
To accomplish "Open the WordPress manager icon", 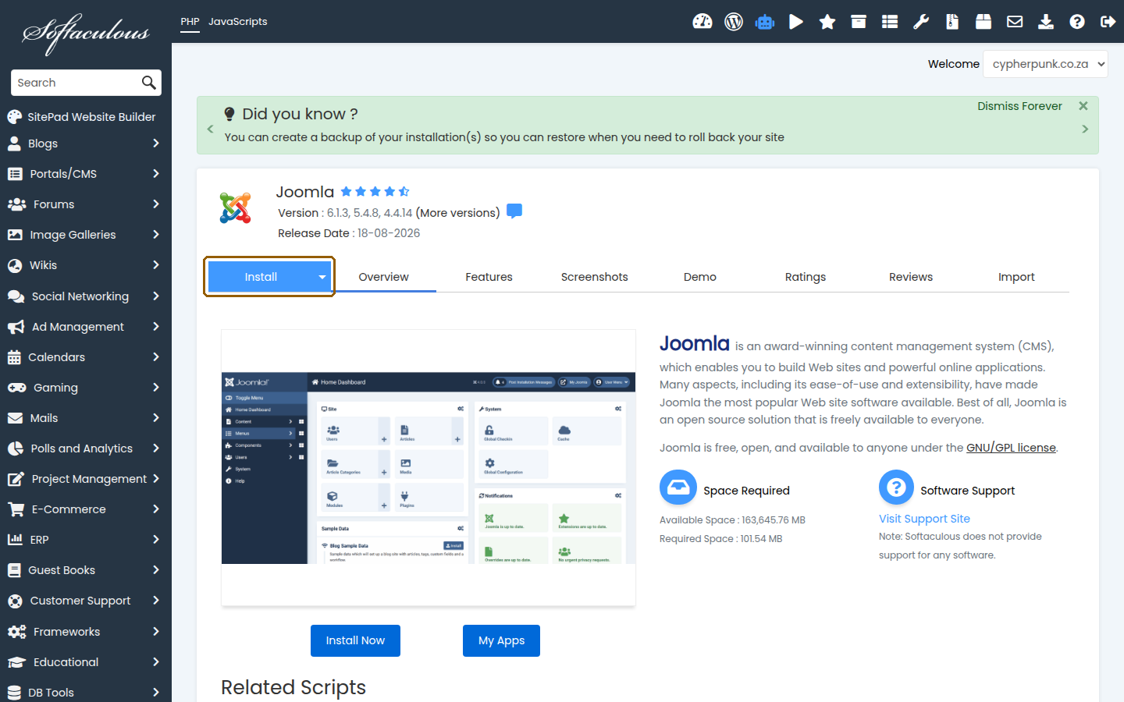I will pos(734,22).
